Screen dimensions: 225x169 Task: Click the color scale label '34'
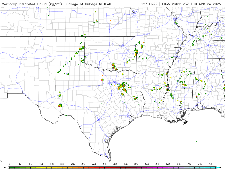(94, 164)
